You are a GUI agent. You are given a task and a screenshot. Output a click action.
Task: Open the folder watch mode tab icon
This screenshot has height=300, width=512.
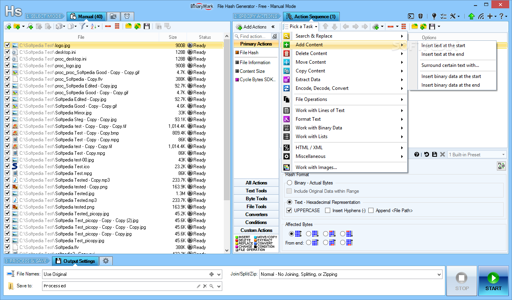(114, 17)
